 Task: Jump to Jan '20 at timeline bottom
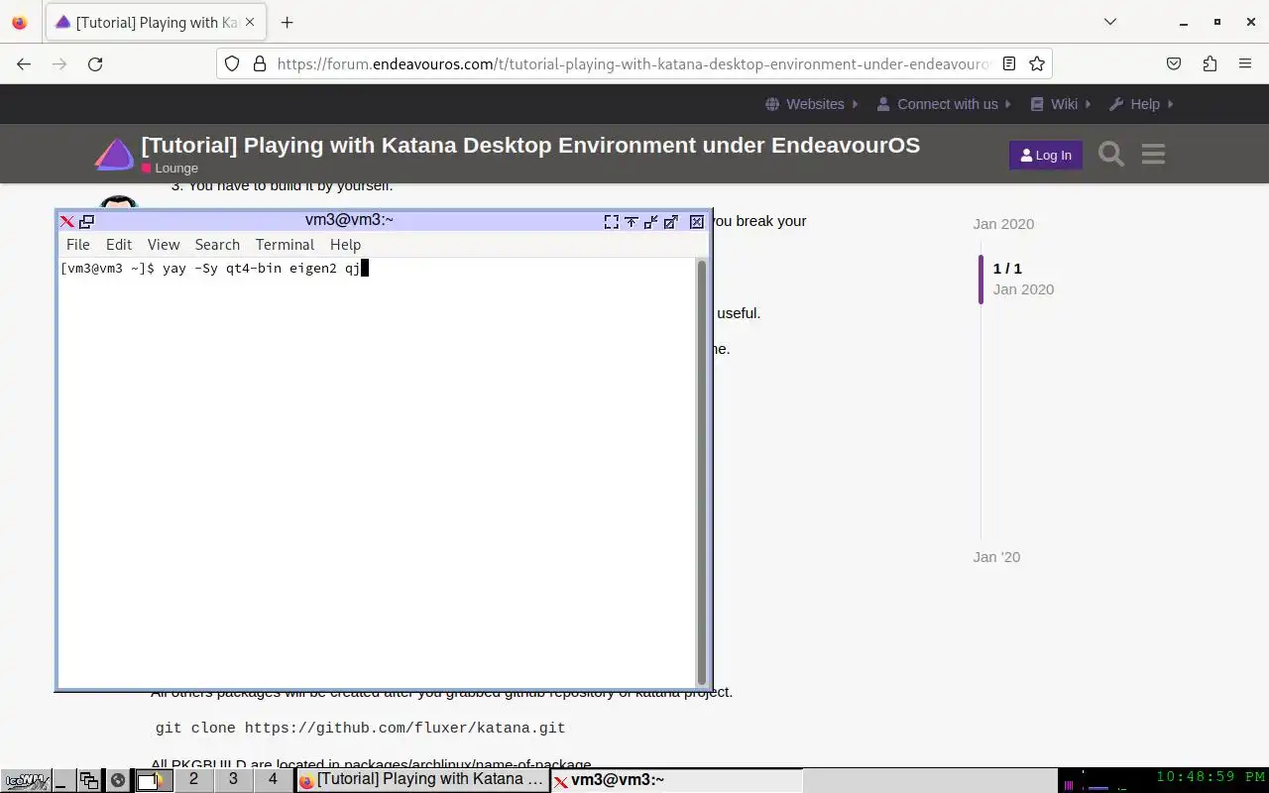(996, 557)
